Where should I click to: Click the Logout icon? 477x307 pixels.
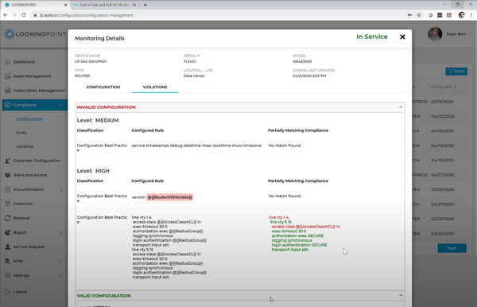[x=8, y=291]
